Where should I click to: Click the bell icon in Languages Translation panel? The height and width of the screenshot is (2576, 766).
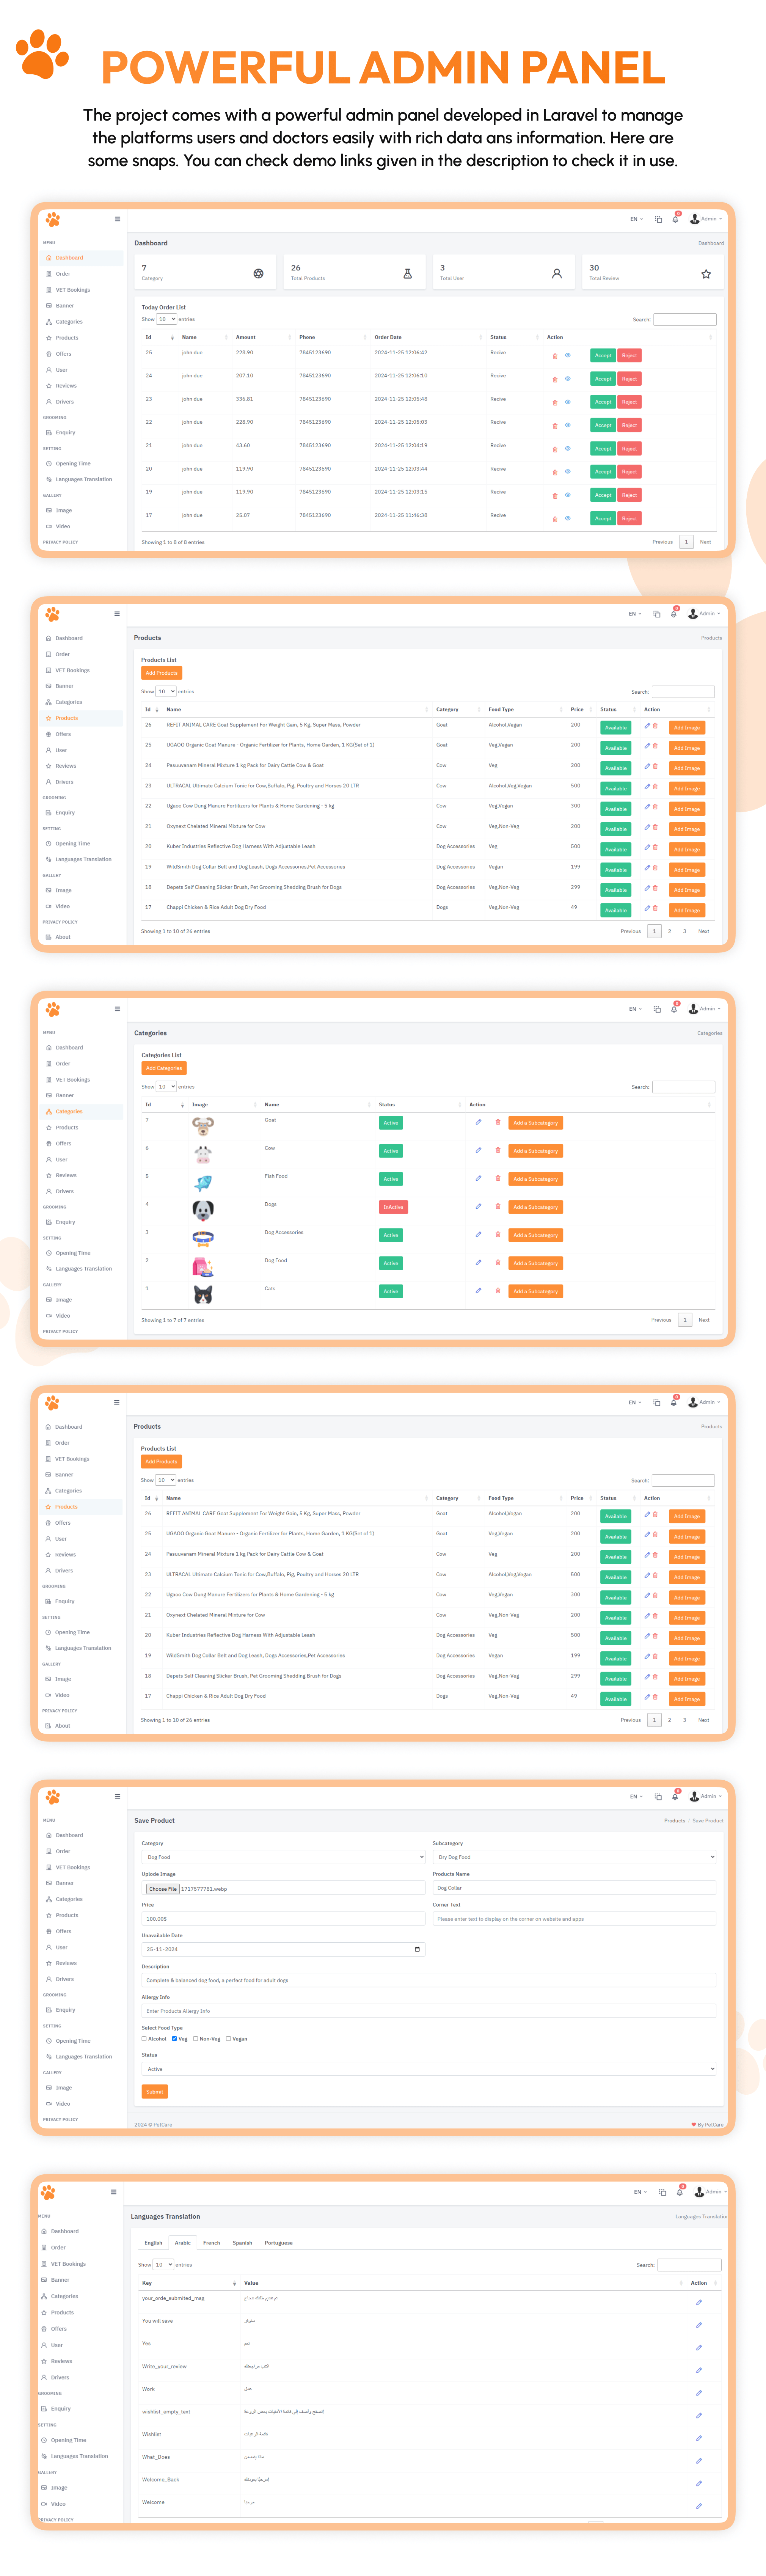point(679,2192)
